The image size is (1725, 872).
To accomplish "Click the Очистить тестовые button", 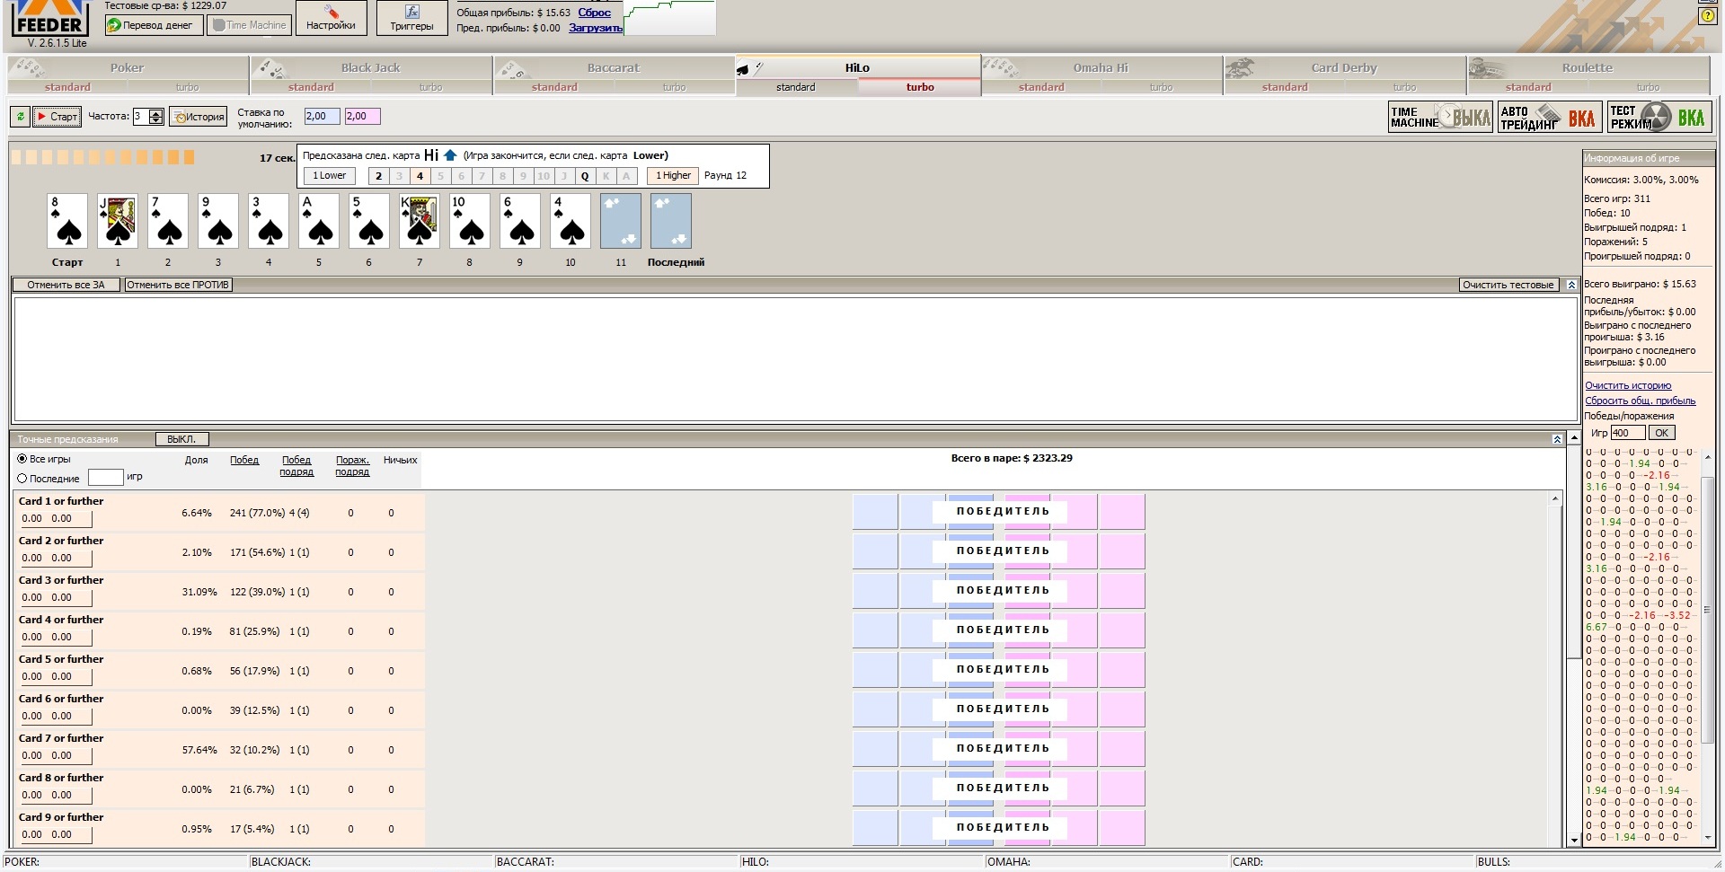I will coord(1508,285).
